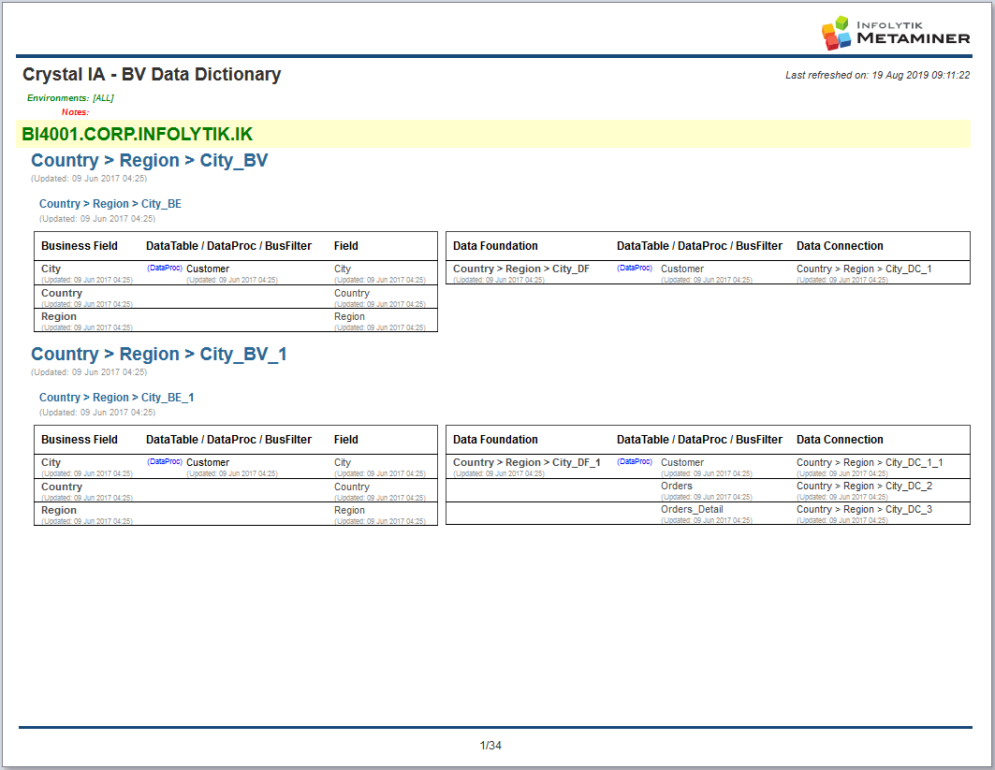Click "Data Connection" header in the City_BE section
Viewport: 995px width, 770px height.
click(x=841, y=246)
